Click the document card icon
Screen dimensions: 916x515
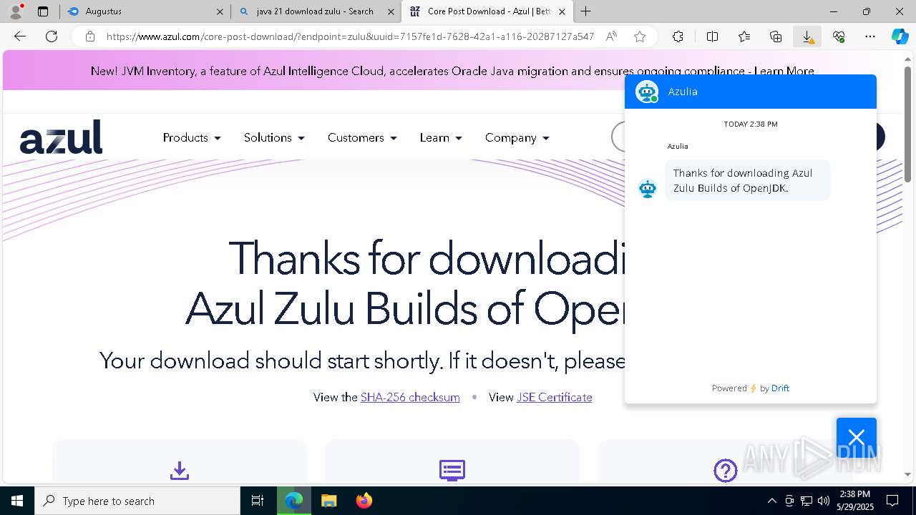452,471
